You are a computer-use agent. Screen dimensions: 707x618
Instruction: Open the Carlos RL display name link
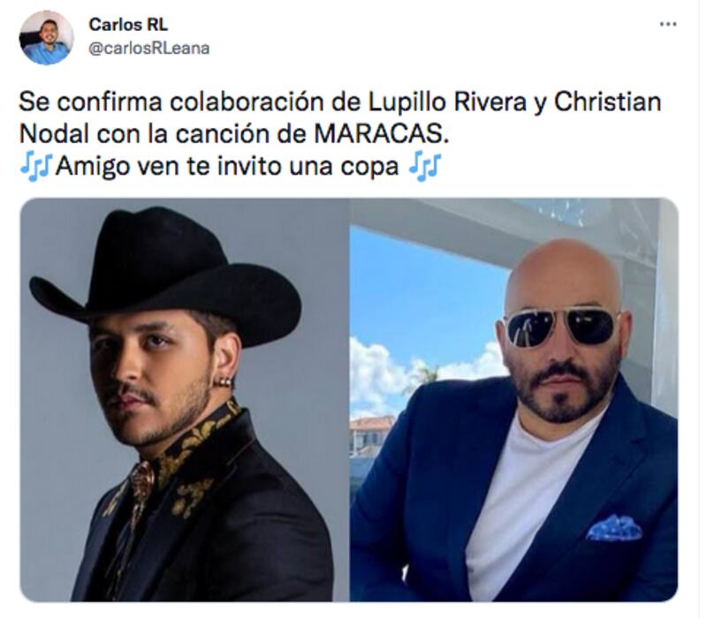pyautogui.click(x=128, y=25)
